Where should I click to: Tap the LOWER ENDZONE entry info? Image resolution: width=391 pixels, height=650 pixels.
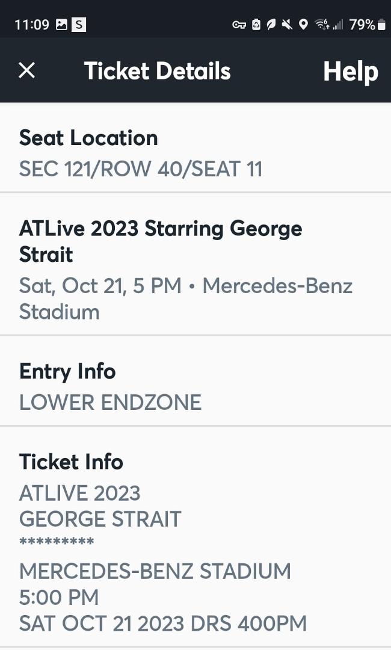click(x=111, y=403)
